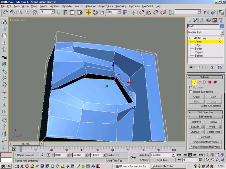The image size is (226, 169).
Task: Toggle the 3D Snaps magnet icon
Action: pyautogui.click(x=141, y=13)
